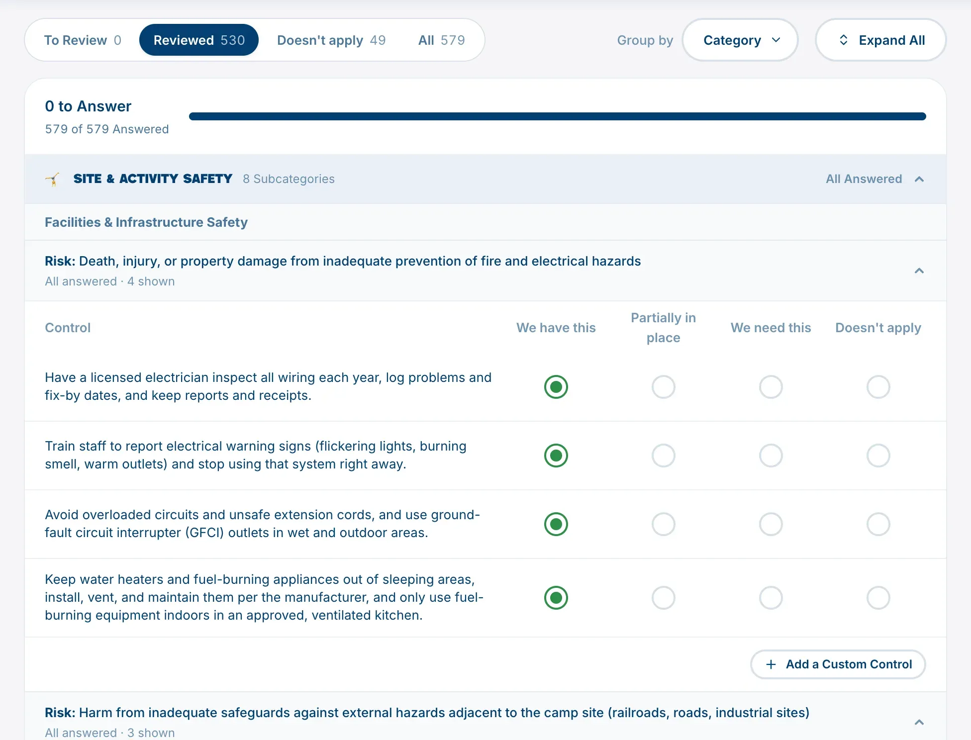This screenshot has height=740, width=971.
Task: Mark electrician inspection as We need this
Action: tap(771, 387)
